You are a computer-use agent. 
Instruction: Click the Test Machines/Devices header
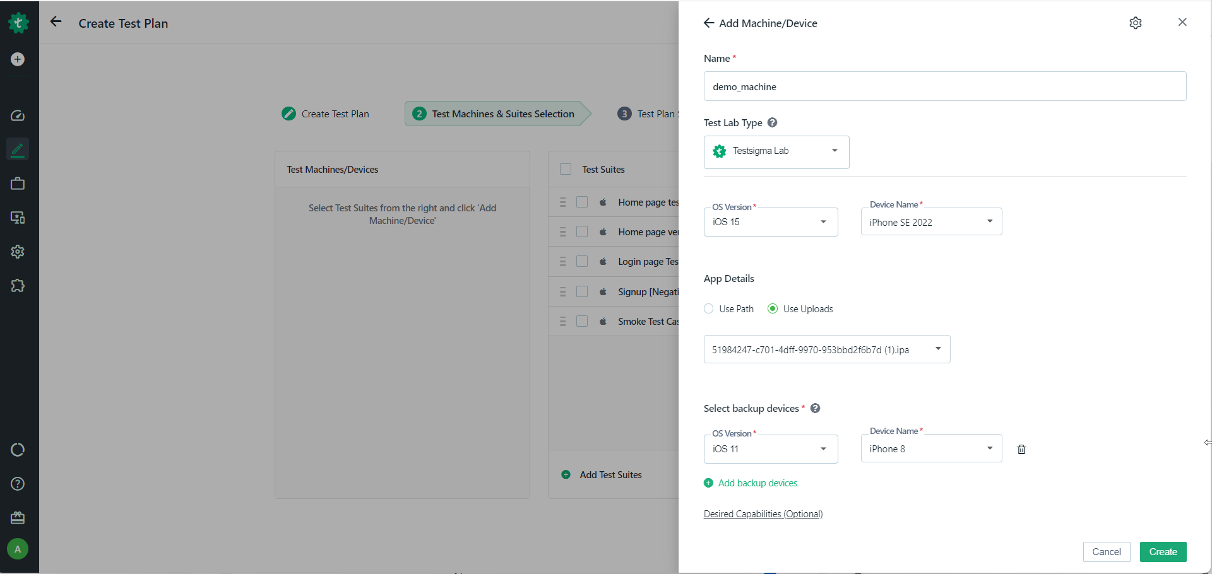coord(333,170)
